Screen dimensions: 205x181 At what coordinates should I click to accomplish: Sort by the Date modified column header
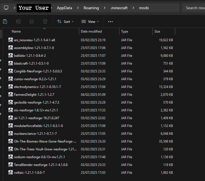point(91,31)
